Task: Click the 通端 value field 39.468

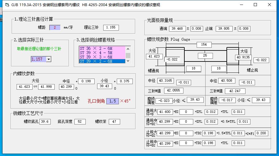Action: pos(177,28)
